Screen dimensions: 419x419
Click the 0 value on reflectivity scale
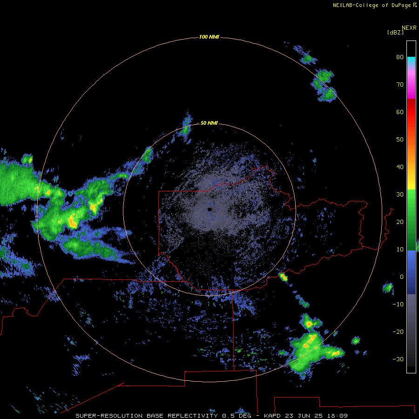click(x=402, y=277)
